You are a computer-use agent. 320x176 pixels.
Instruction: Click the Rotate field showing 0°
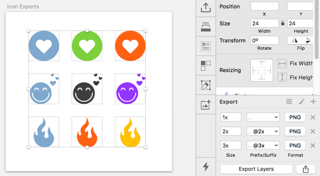tap(264, 41)
